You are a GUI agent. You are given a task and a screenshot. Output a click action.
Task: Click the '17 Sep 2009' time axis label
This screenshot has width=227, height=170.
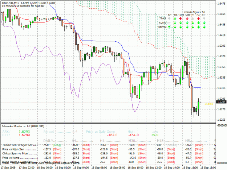(8, 168)
